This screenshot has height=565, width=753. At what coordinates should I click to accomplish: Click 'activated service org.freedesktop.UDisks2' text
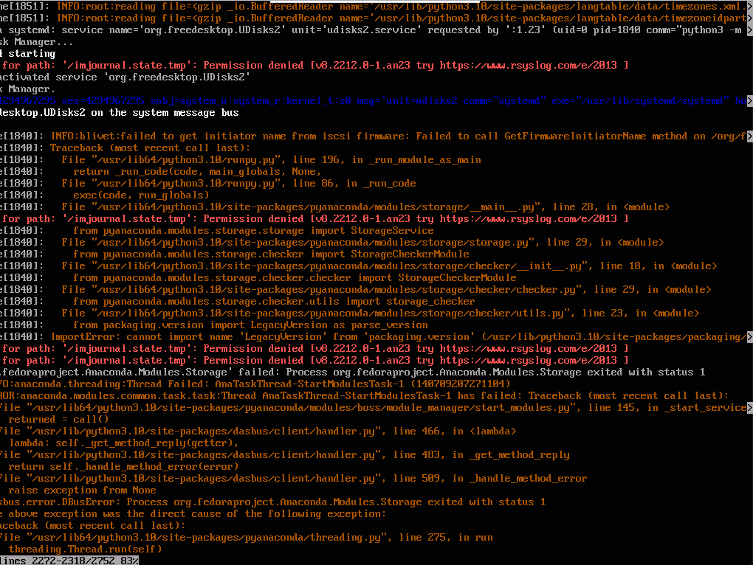tap(126, 77)
